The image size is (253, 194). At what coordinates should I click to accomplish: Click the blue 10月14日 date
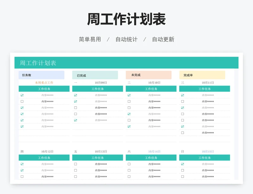point(154,152)
